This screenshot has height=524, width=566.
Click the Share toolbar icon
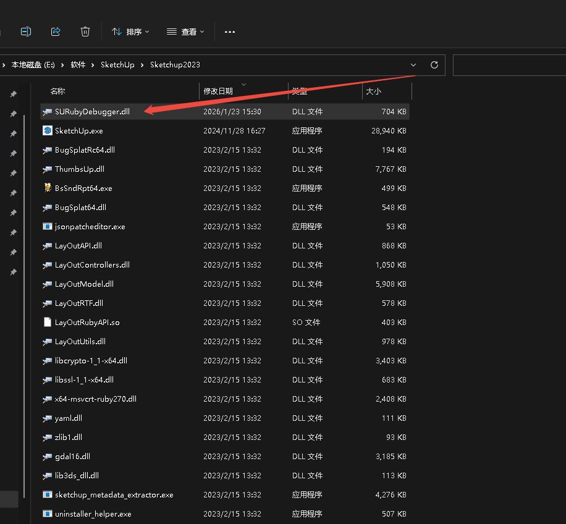tap(56, 32)
